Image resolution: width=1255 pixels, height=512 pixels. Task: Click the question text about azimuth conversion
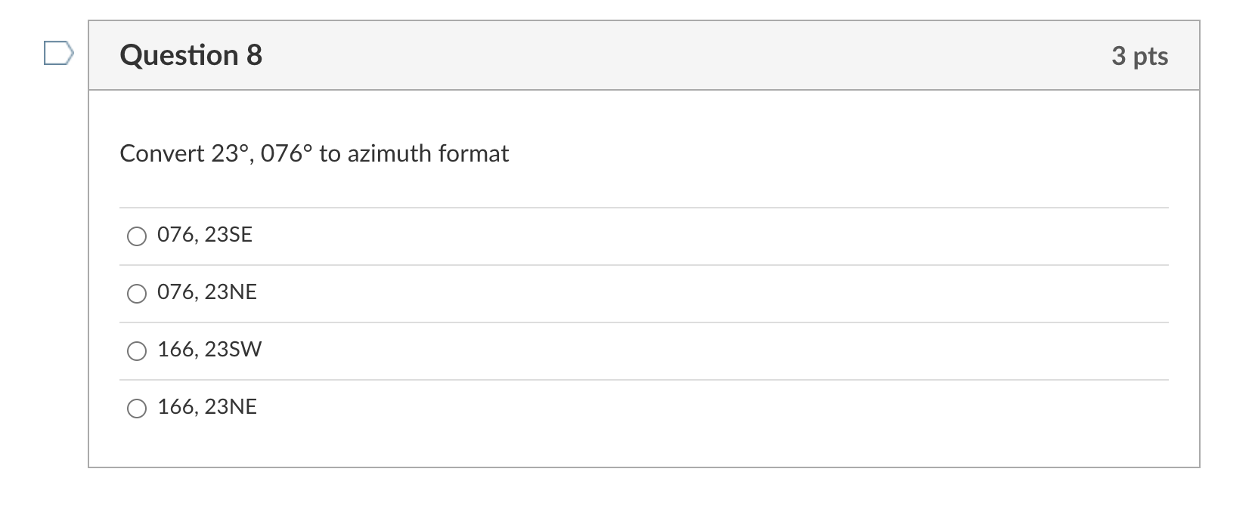[314, 153]
